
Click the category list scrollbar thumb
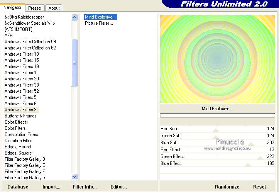click(74, 63)
